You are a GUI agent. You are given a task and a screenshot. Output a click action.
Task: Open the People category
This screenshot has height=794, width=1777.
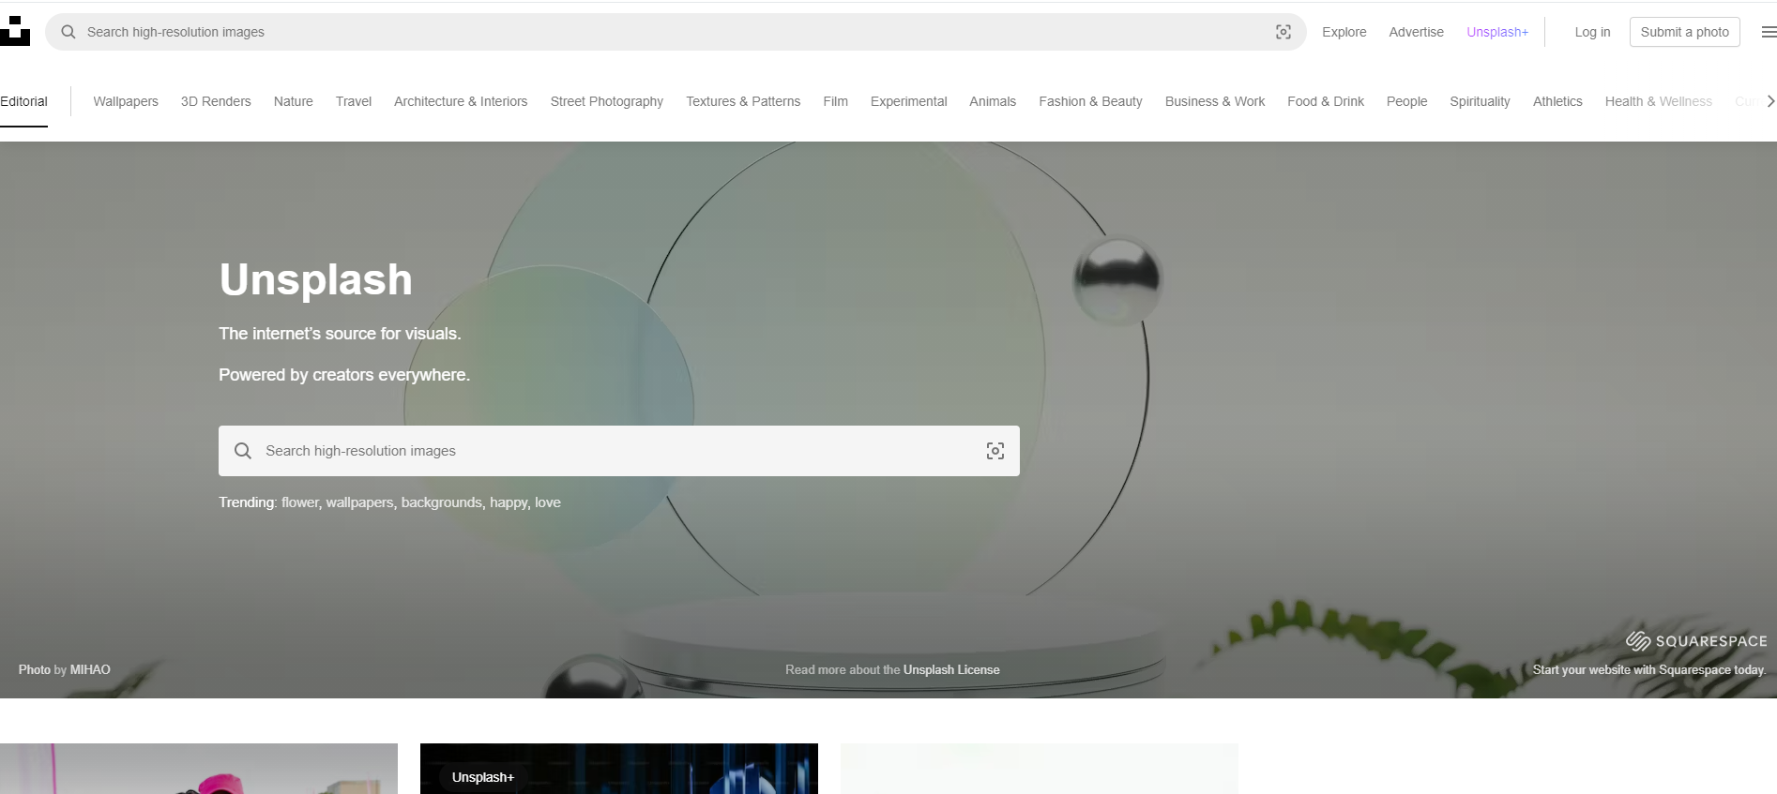pos(1406,101)
